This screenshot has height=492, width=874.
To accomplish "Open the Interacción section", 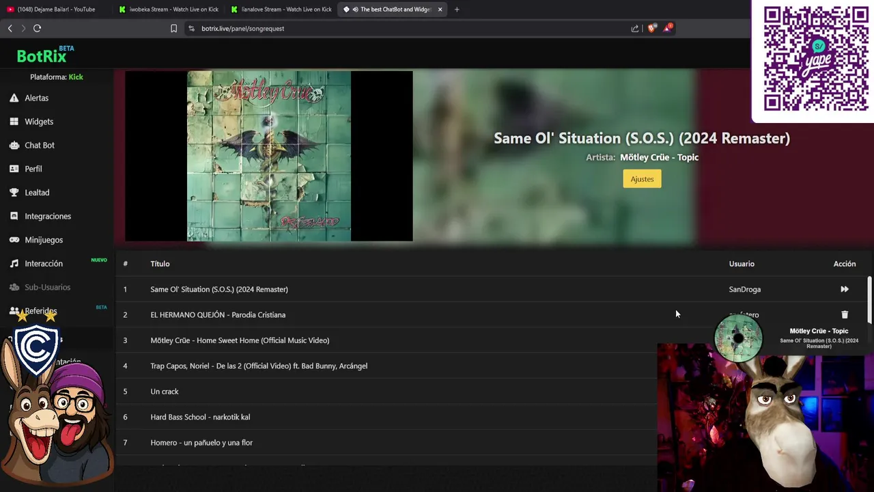I will click(44, 264).
